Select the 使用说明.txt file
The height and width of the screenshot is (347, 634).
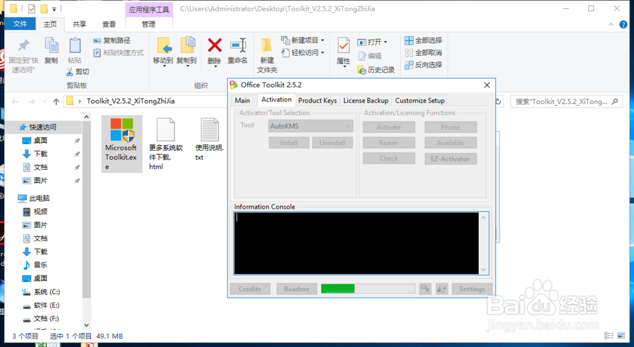209,139
